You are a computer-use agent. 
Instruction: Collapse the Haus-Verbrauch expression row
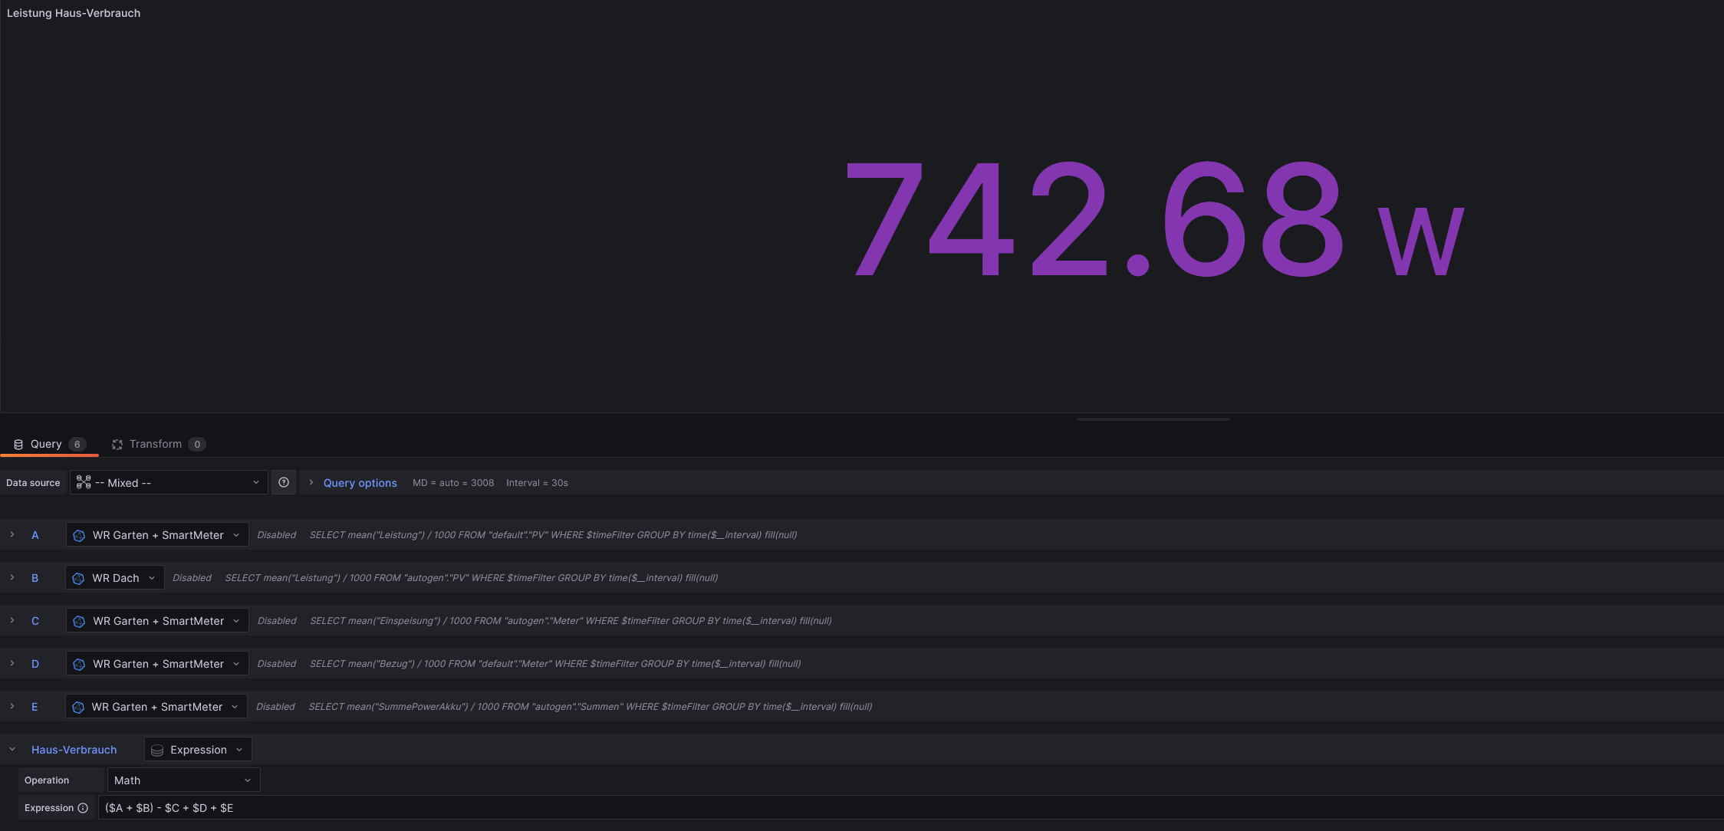tap(12, 750)
